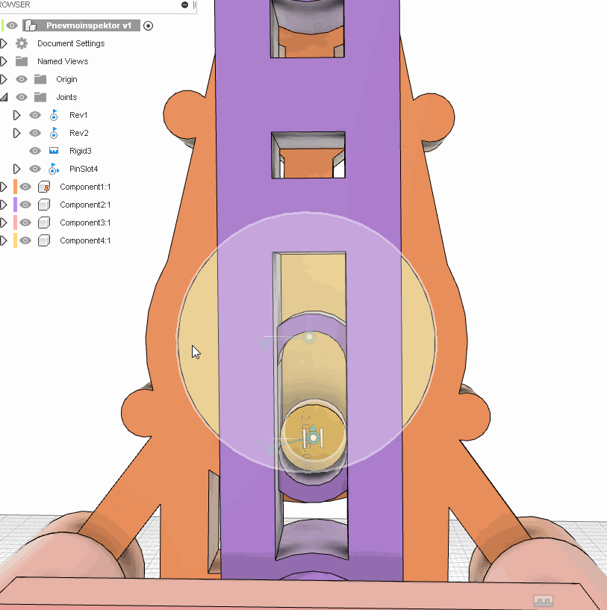
Task: Click the Component2:1 cube icon
Action: pos(44,205)
